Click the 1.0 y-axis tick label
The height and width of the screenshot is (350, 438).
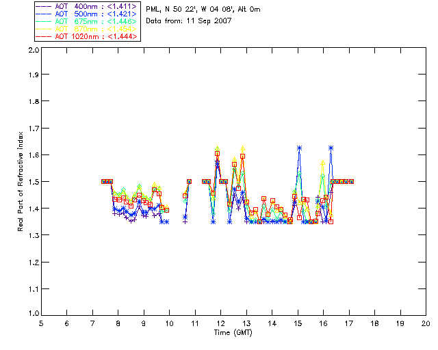[34, 313]
